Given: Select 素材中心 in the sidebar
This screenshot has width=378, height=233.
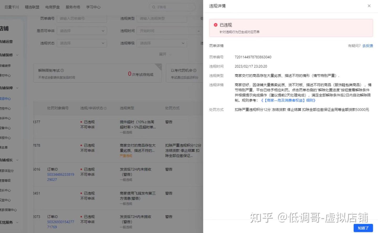Looking at the screenshot, I should coord(5,75).
